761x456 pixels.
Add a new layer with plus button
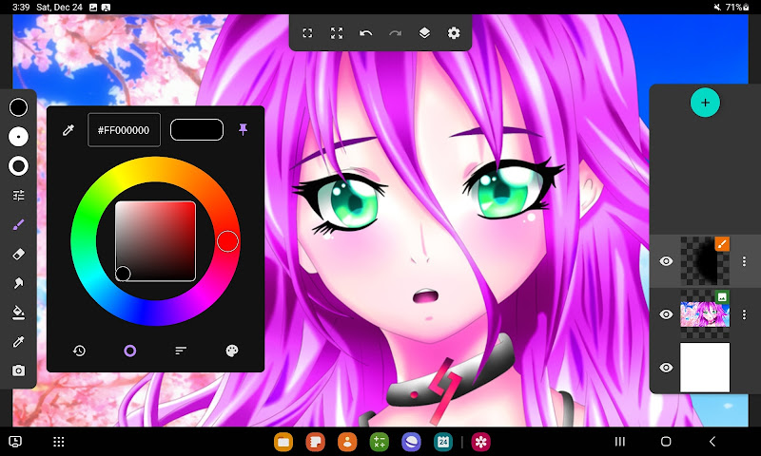705,103
